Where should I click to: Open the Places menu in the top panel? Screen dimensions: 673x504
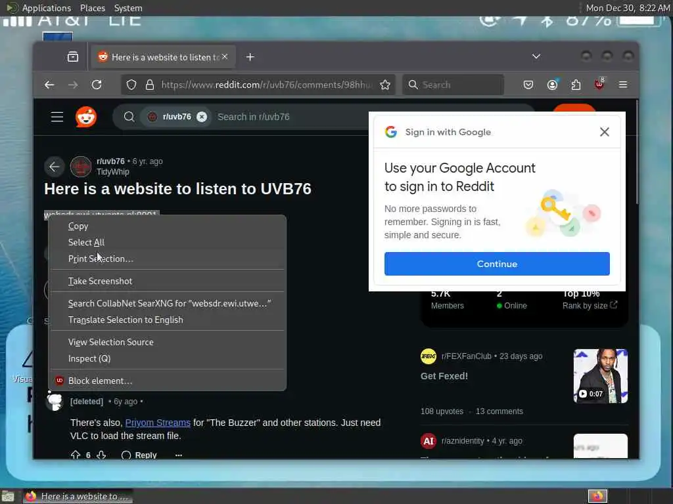(x=93, y=8)
